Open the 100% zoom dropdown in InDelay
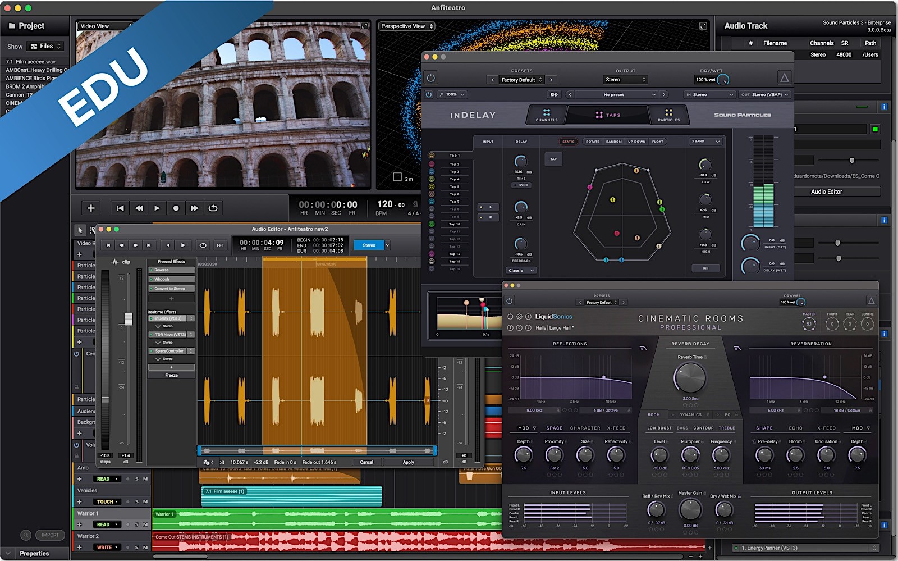The image size is (898, 561). 452,94
